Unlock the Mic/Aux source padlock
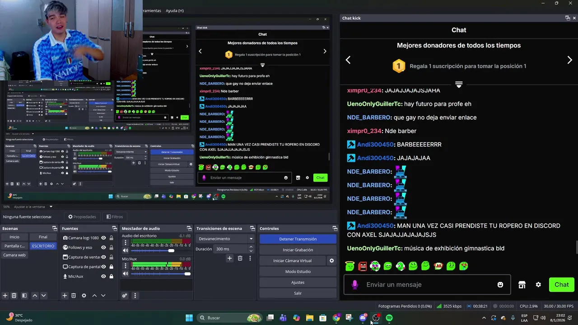Viewport: 578px width, 325px height. pyautogui.click(x=111, y=276)
